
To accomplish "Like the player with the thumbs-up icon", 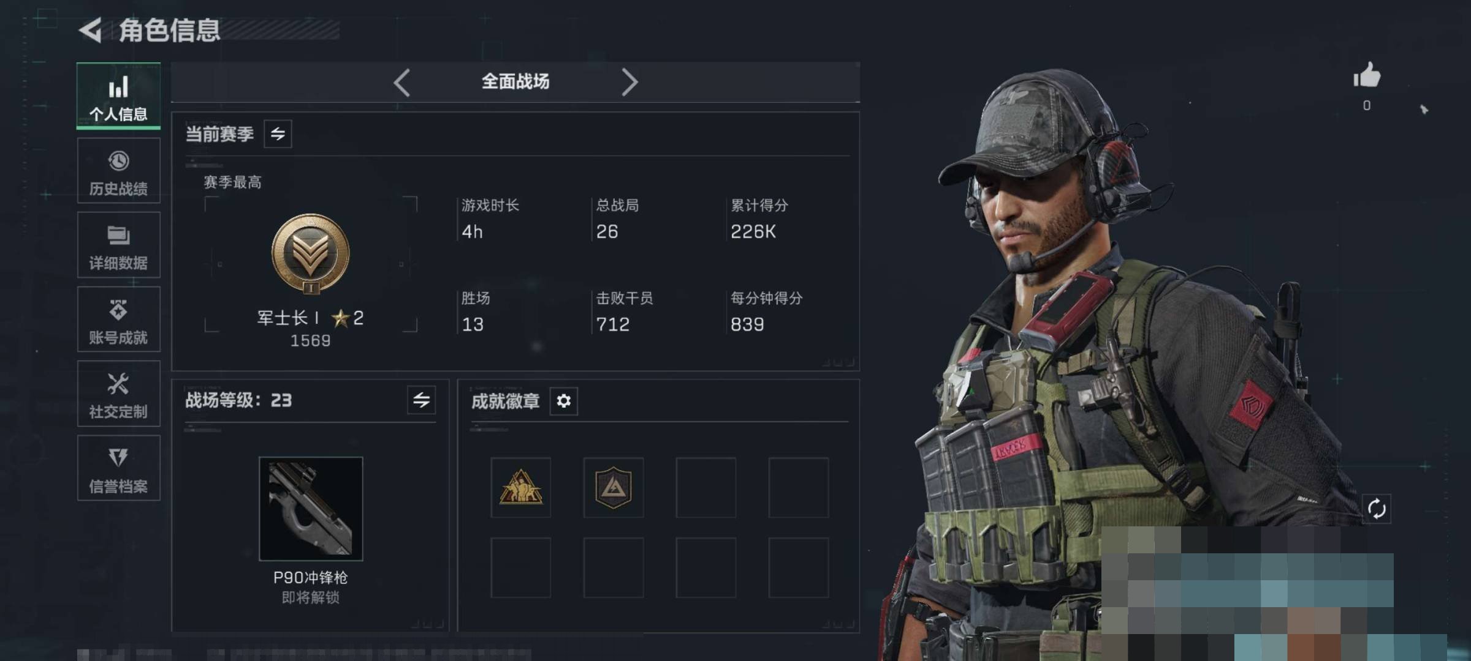I will (1367, 76).
